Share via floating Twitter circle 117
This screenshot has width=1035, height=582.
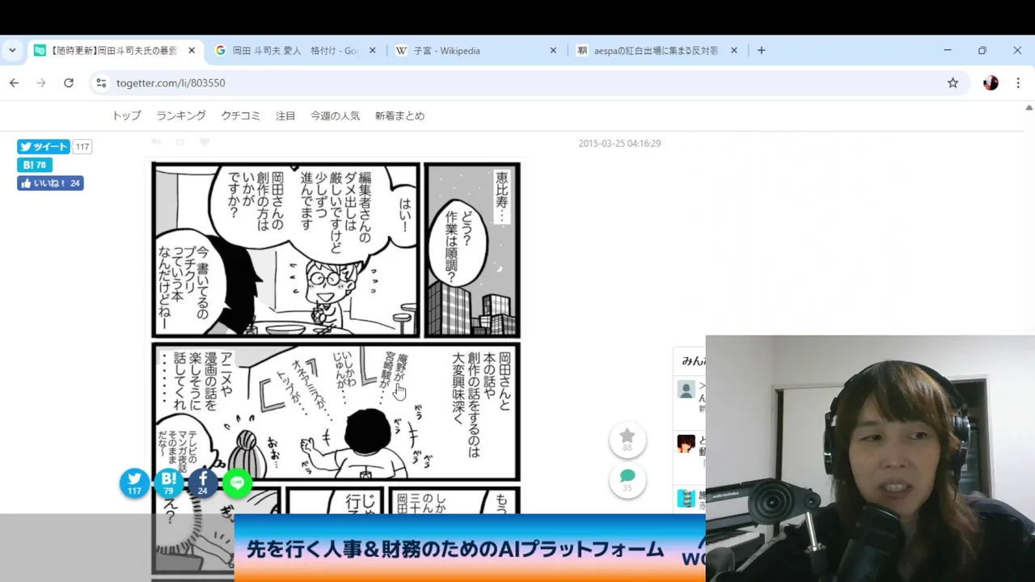(x=135, y=483)
